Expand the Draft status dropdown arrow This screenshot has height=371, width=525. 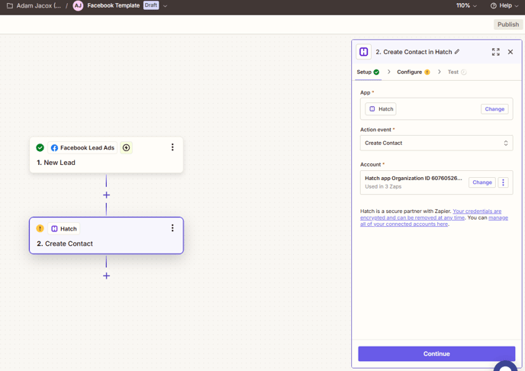[x=166, y=5]
